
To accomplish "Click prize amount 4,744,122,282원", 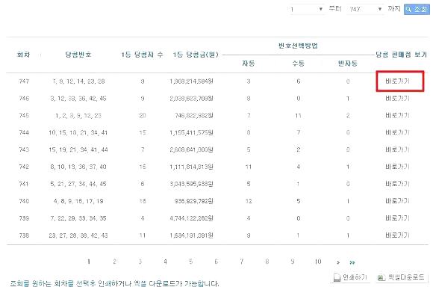I will tap(191, 218).
